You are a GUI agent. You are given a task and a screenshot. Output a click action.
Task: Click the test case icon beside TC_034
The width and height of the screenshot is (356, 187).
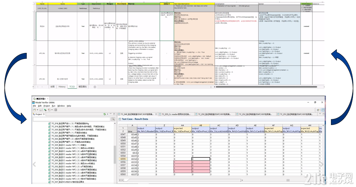coord(50,173)
